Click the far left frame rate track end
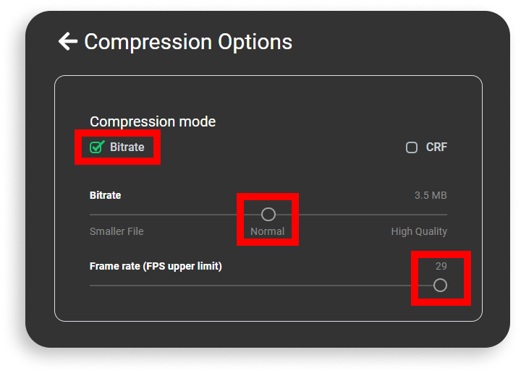Screen dimensions: 521x373 tap(91, 286)
